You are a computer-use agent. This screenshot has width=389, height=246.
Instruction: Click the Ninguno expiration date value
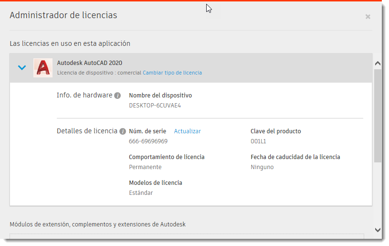coord(262,167)
